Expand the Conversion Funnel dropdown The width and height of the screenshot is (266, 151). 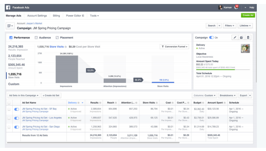[174, 47]
